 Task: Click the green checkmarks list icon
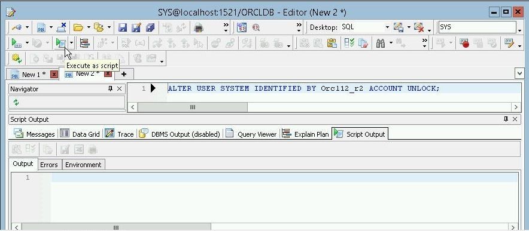[349, 43]
